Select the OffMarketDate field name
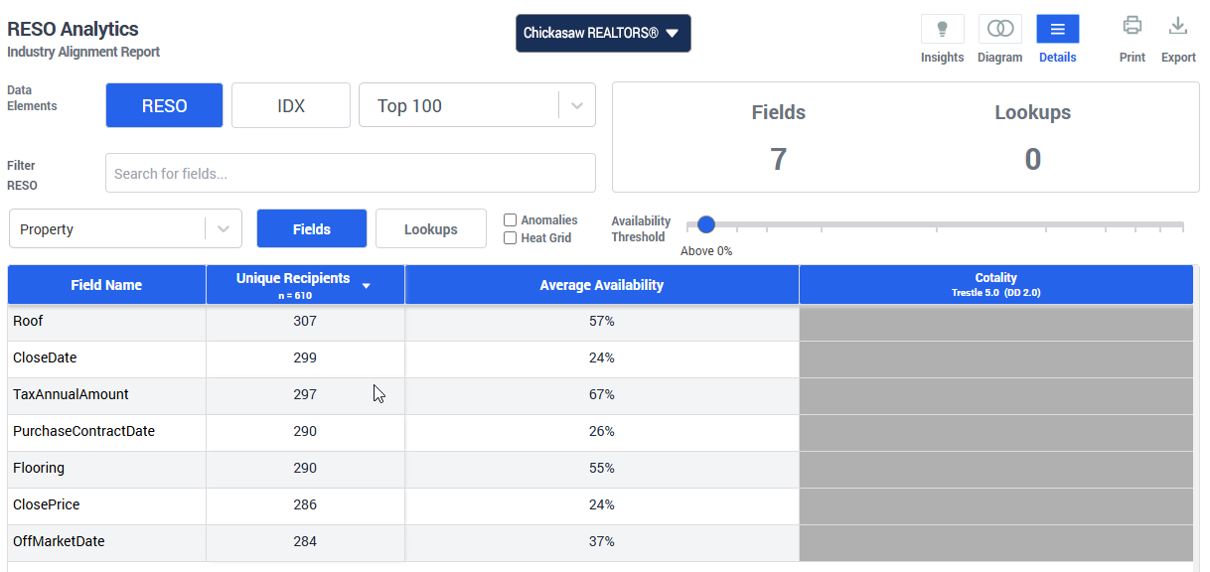 tap(59, 541)
